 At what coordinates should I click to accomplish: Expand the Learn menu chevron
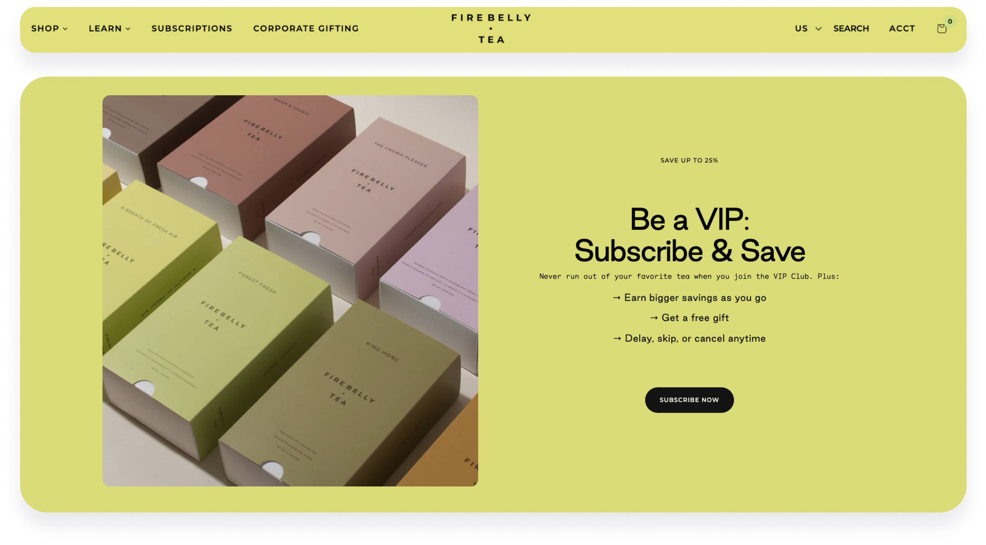pyautogui.click(x=128, y=29)
